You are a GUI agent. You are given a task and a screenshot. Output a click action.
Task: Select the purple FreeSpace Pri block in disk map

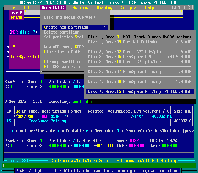coord(25,57)
